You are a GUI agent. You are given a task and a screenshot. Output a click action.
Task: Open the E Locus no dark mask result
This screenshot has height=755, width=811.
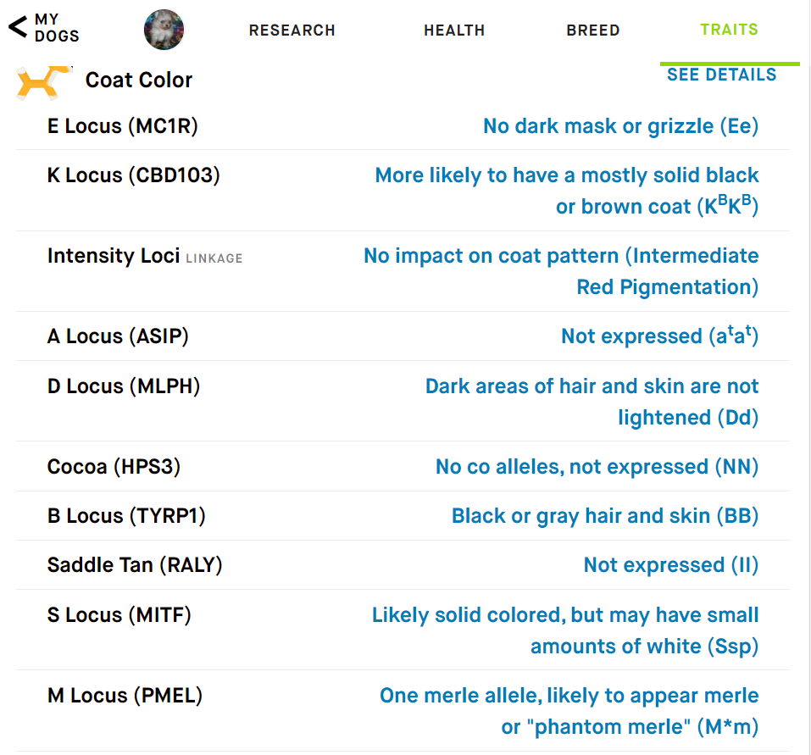(x=620, y=126)
